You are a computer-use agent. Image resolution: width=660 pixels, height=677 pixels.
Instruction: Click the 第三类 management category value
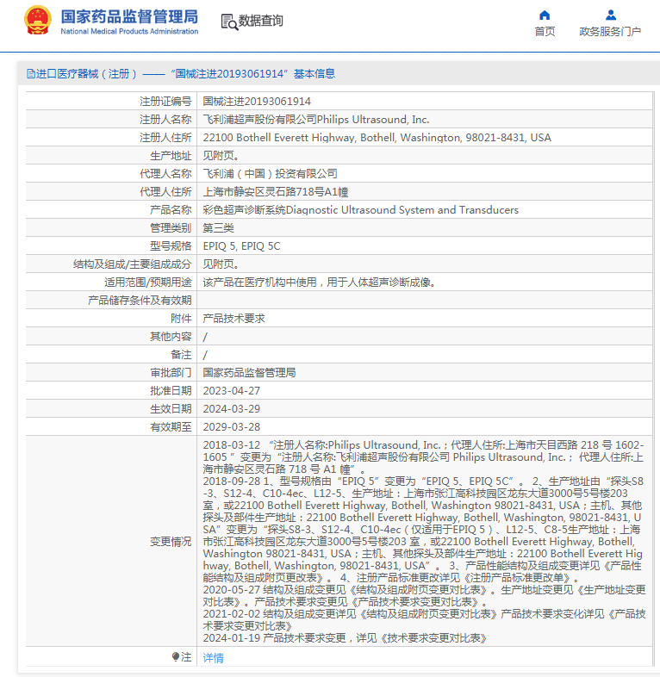[x=218, y=228]
